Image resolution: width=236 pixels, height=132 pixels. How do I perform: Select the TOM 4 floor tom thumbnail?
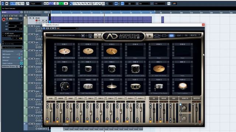tap(135, 69)
